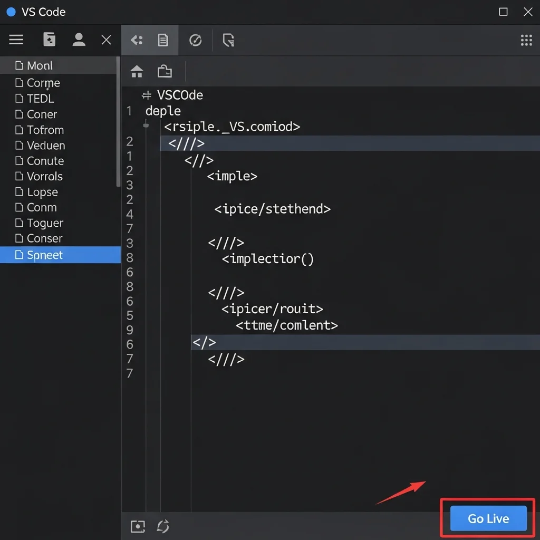Select the cursor selection tool icon

[228, 40]
